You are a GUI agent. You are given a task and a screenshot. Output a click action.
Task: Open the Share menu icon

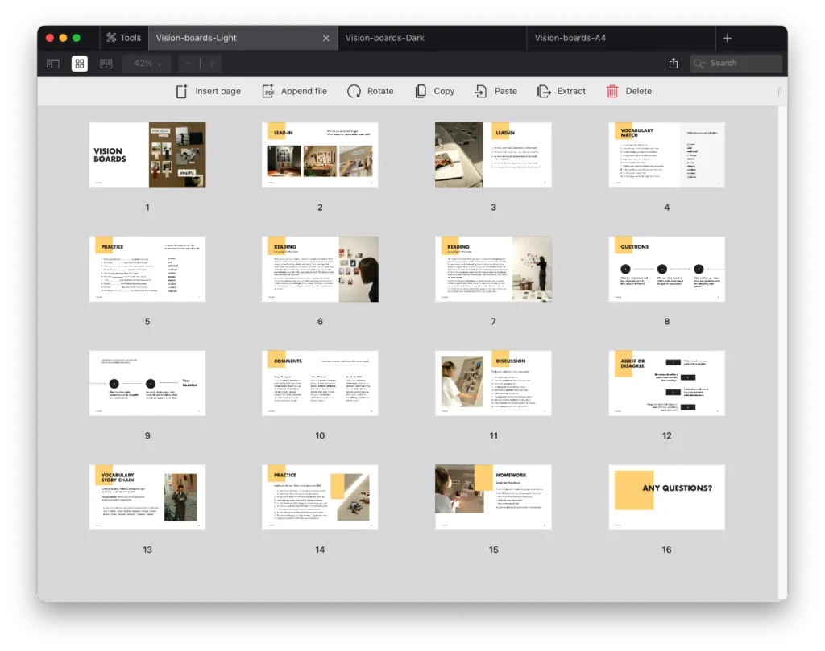coord(674,64)
